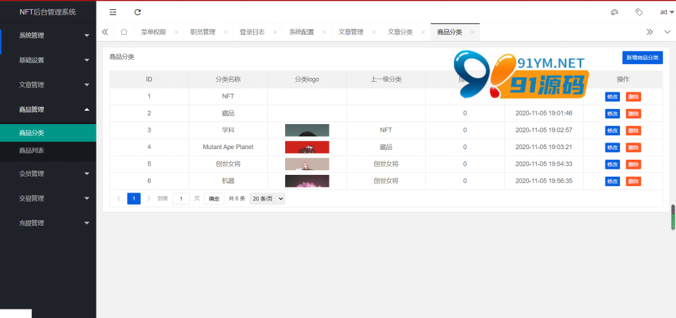Click the 确定 pagination confirm button
The height and width of the screenshot is (318, 676).
tap(214, 199)
